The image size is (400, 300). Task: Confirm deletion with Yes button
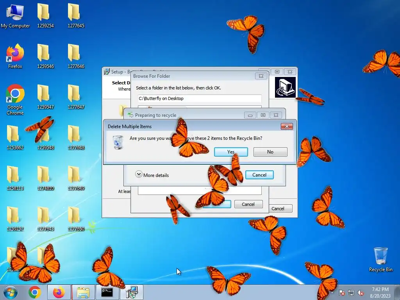(231, 152)
